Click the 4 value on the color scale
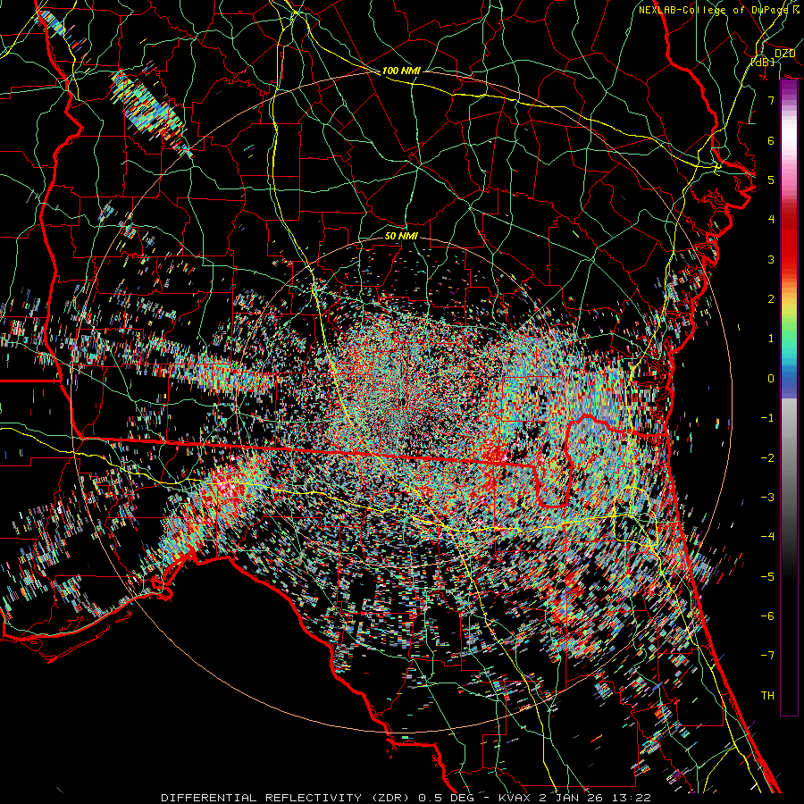804x804 pixels. [771, 220]
